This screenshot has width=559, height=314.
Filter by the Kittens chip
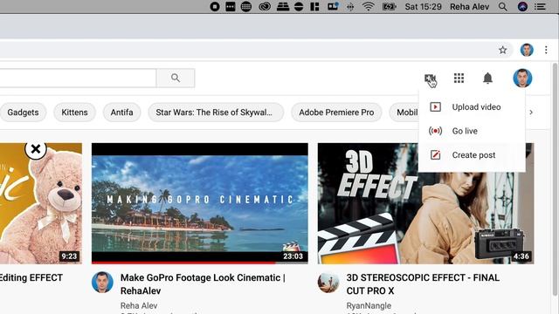coord(74,113)
